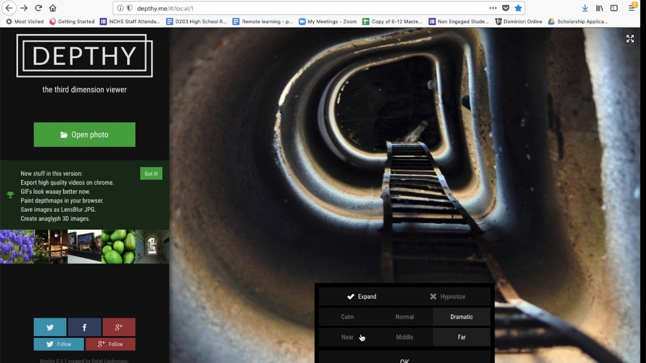Share on Google Plus square button
The width and height of the screenshot is (646, 363).
(x=119, y=327)
